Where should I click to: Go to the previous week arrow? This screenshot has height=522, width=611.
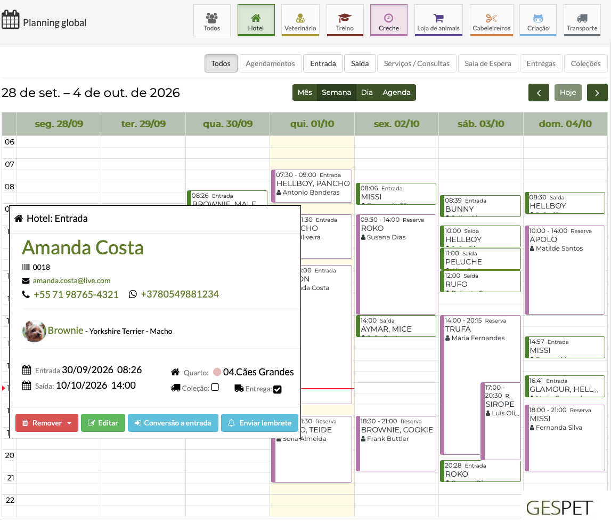[x=539, y=93]
